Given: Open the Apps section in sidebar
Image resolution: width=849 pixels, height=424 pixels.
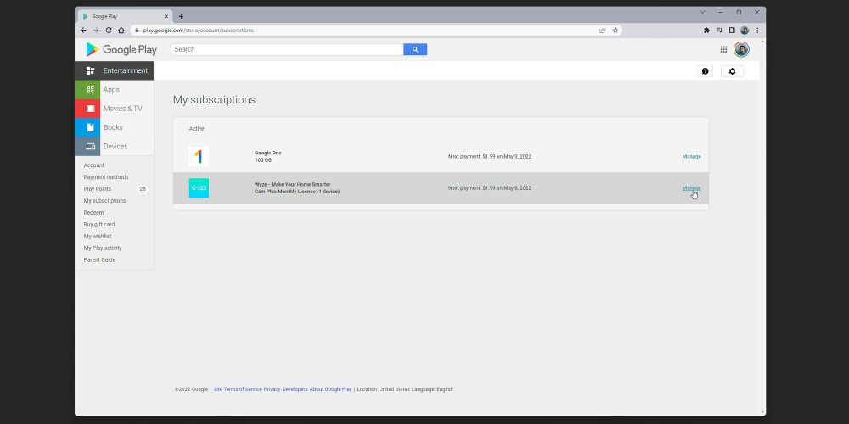Looking at the screenshot, I should [x=111, y=90].
